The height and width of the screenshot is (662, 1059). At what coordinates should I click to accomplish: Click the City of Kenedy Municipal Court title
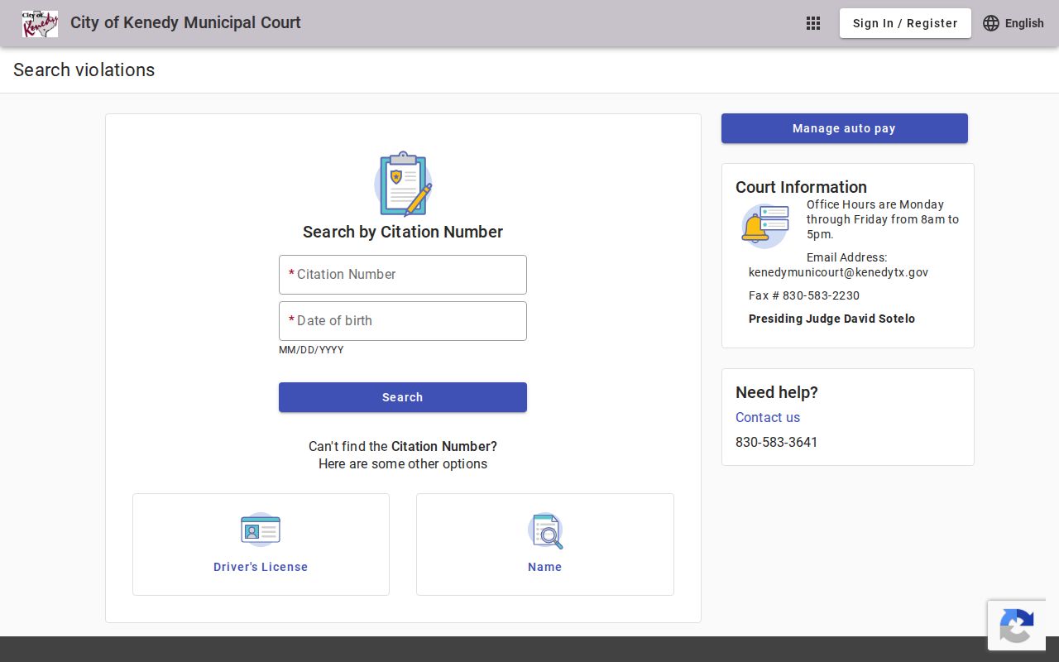pos(185,22)
